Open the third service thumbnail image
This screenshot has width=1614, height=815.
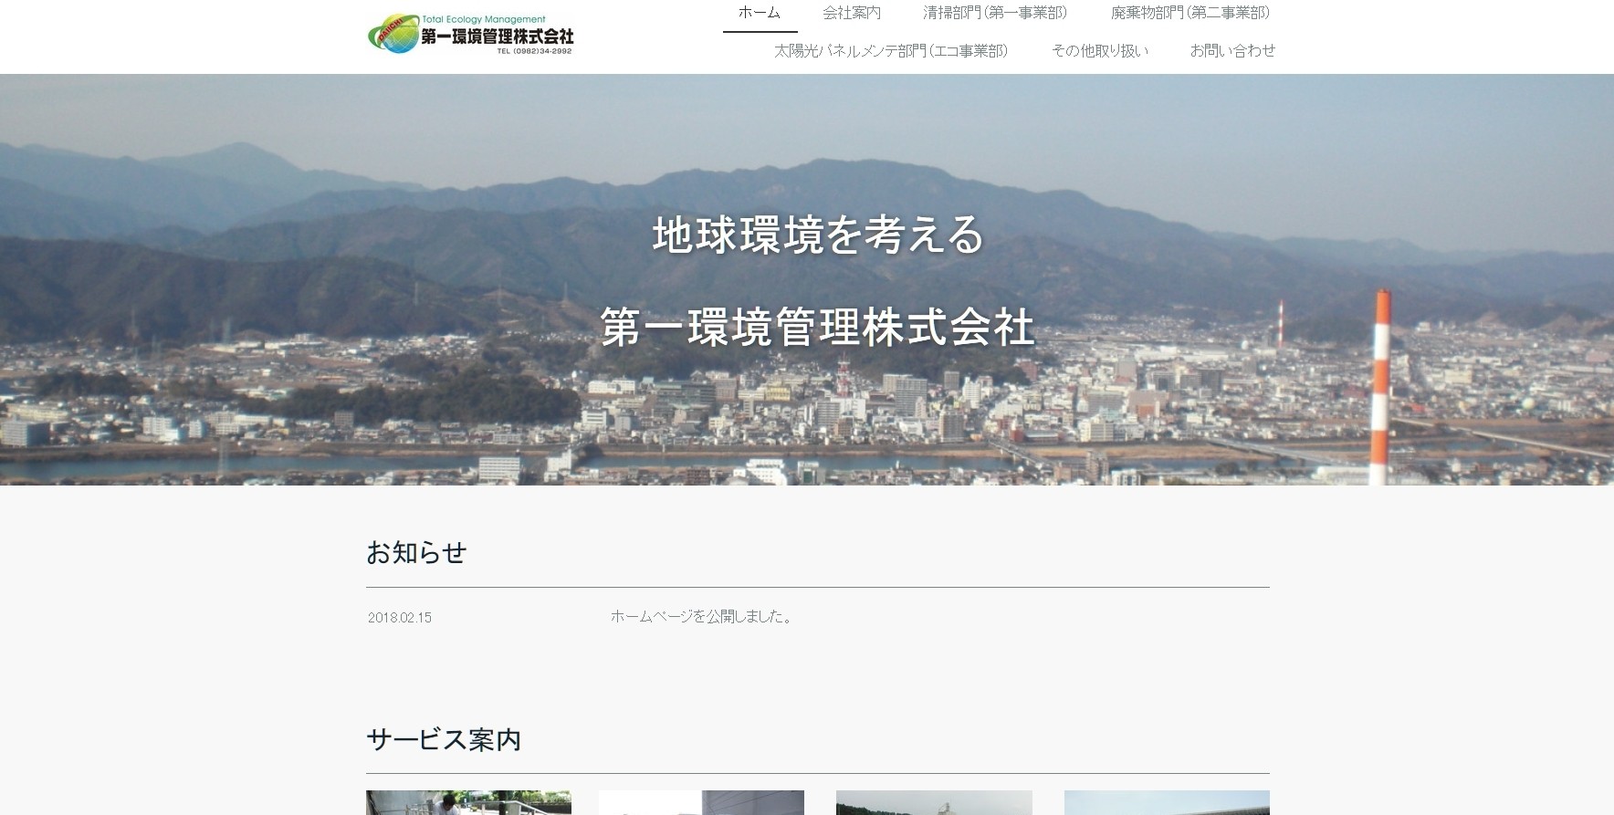click(x=934, y=803)
